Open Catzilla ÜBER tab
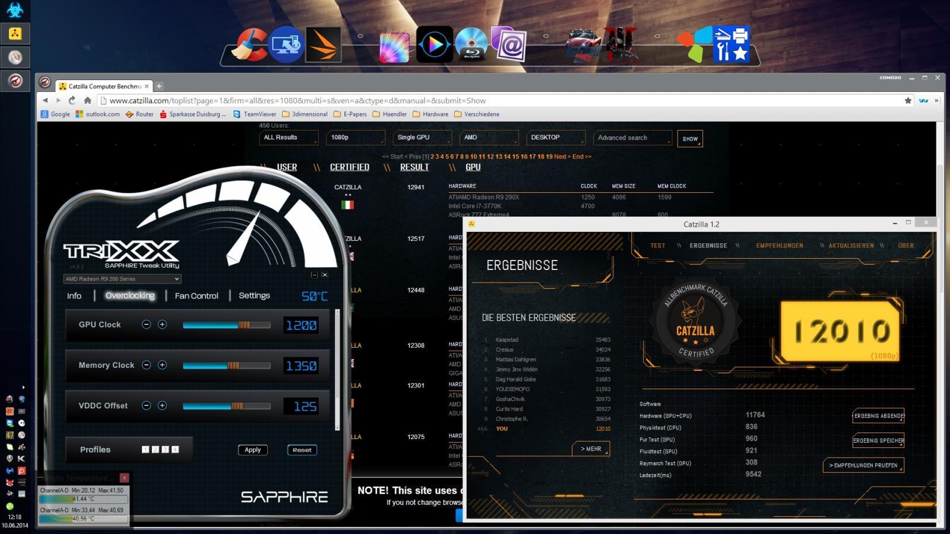Screen dimensions: 950x534 (x=906, y=246)
